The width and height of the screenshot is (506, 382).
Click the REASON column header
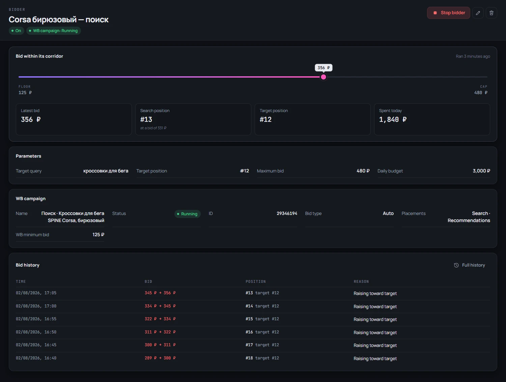361,281
